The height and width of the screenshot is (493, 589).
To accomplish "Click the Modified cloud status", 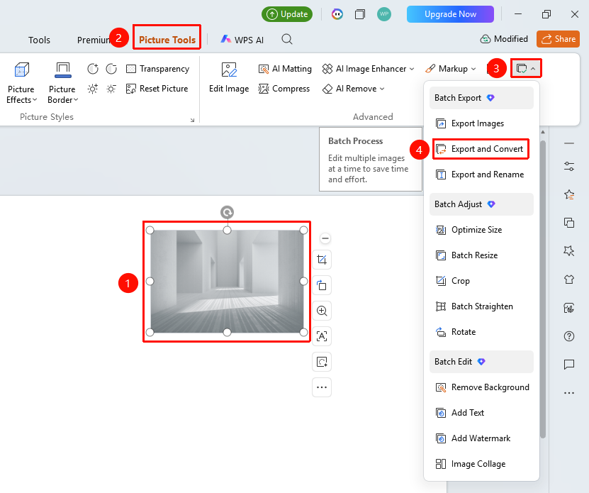I will tap(504, 39).
